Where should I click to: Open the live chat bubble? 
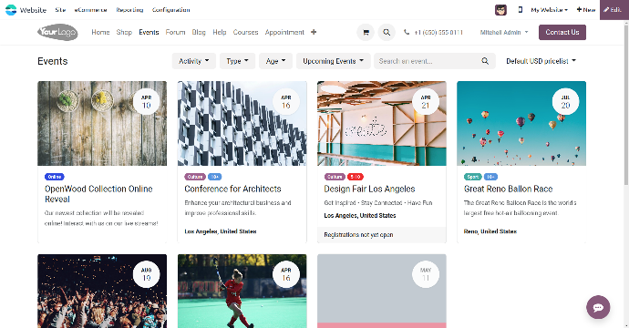click(598, 307)
